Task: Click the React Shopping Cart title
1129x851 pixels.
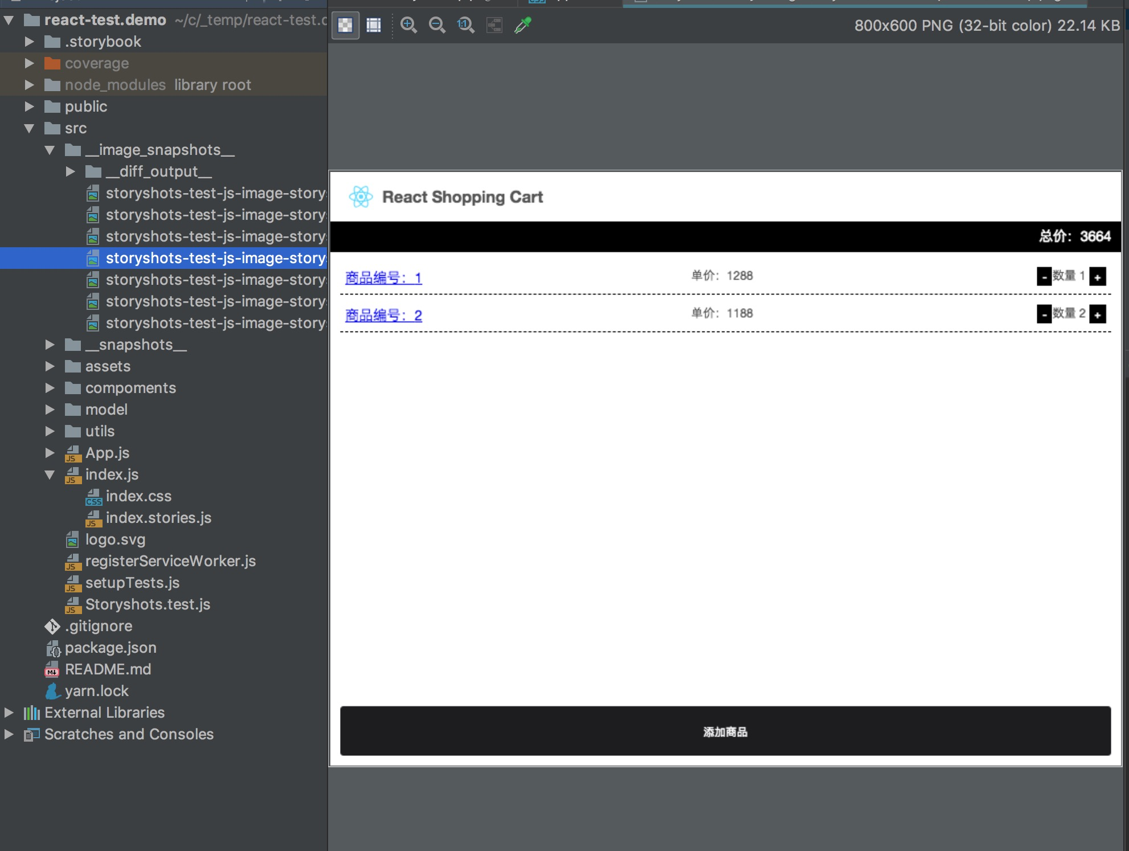Action: 463,197
